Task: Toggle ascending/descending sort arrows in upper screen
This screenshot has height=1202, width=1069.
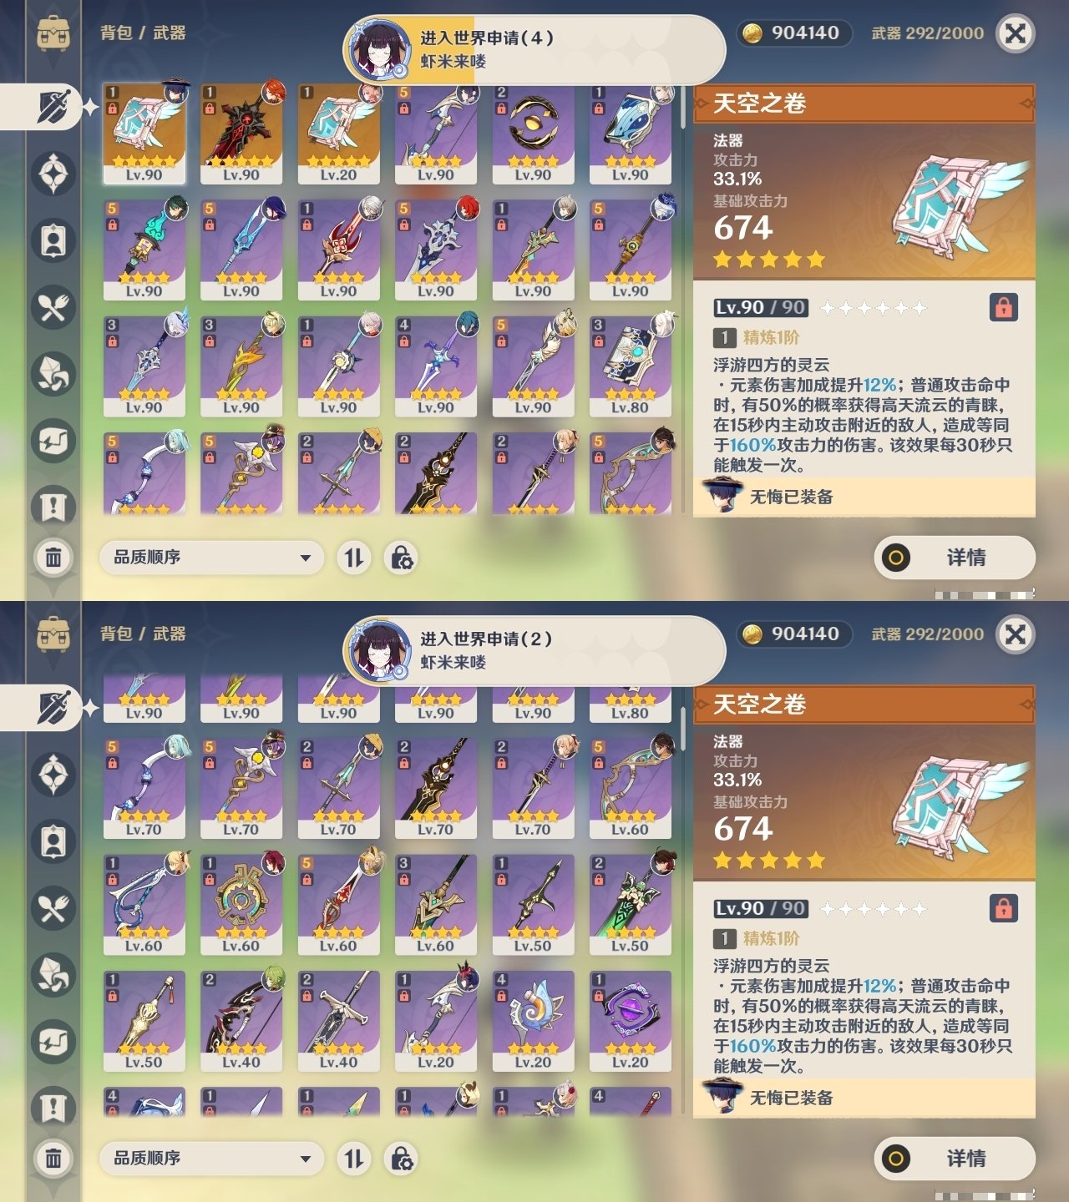Action: (354, 558)
